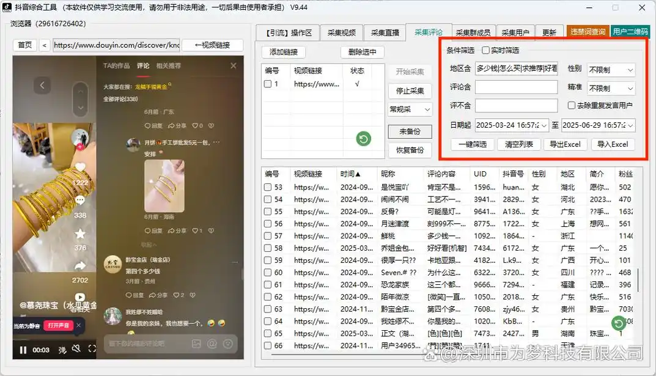Open the 精准 precision dropdown
The width and height of the screenshot is (656, 376).
coord(610,87)
